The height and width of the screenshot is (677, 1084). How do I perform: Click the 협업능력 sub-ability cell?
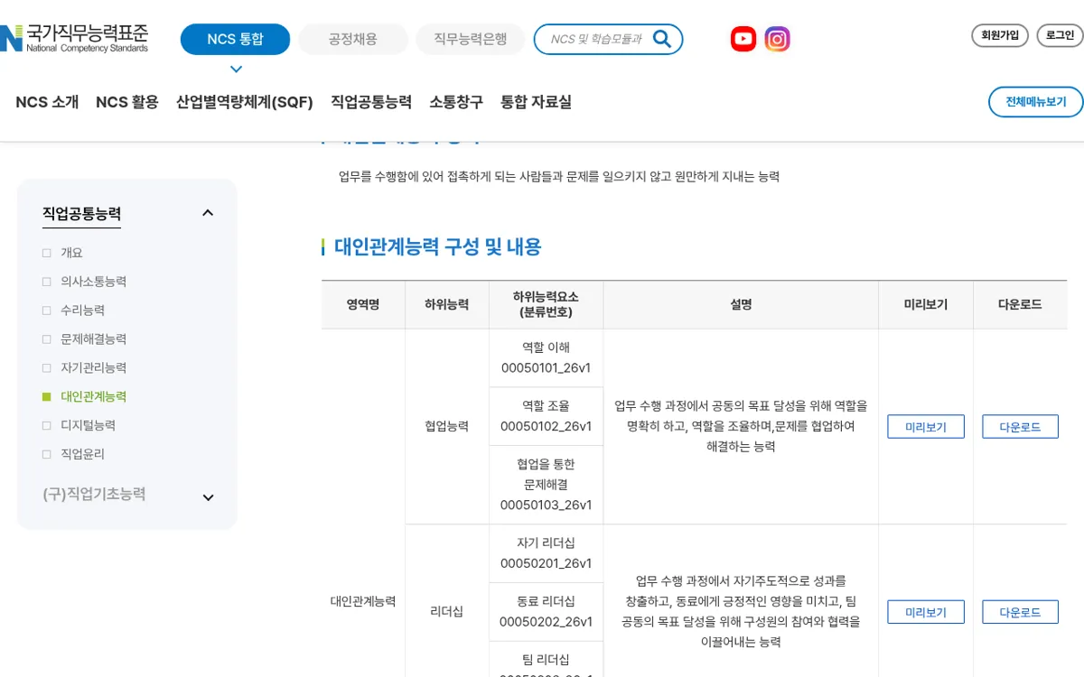coord(446,427)
